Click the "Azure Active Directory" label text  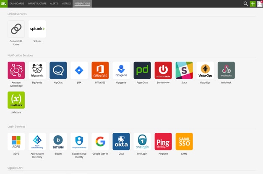[37, 156]
